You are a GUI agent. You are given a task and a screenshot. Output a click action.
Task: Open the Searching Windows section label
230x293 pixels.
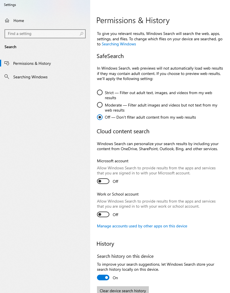coord(30,77)
